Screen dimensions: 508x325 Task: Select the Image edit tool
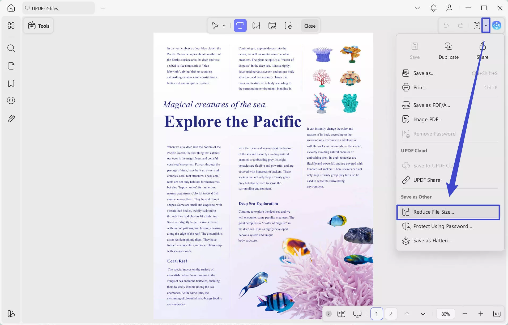click(256, 26)
